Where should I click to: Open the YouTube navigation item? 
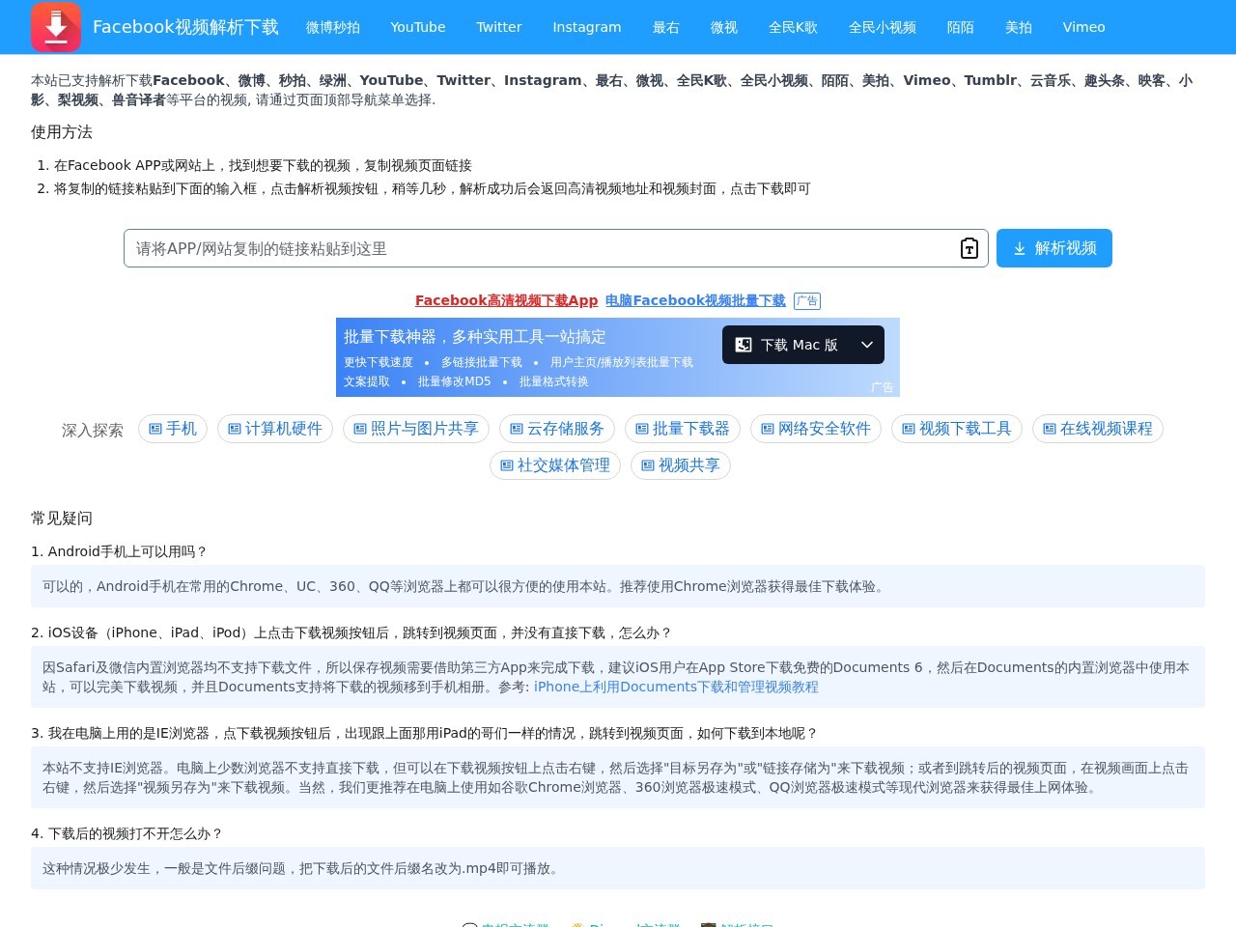[418, 27]
